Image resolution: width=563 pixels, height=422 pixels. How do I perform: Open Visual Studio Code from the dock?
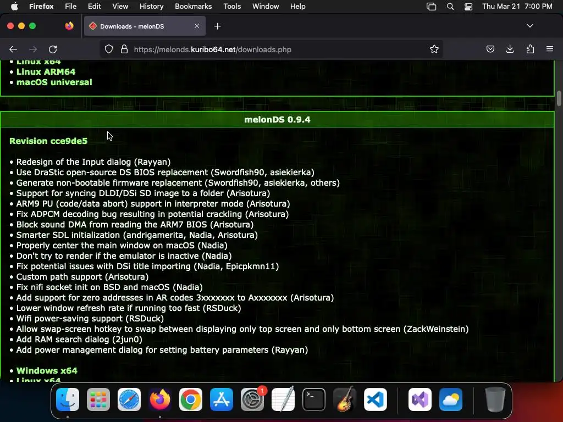tap(376, 399)
